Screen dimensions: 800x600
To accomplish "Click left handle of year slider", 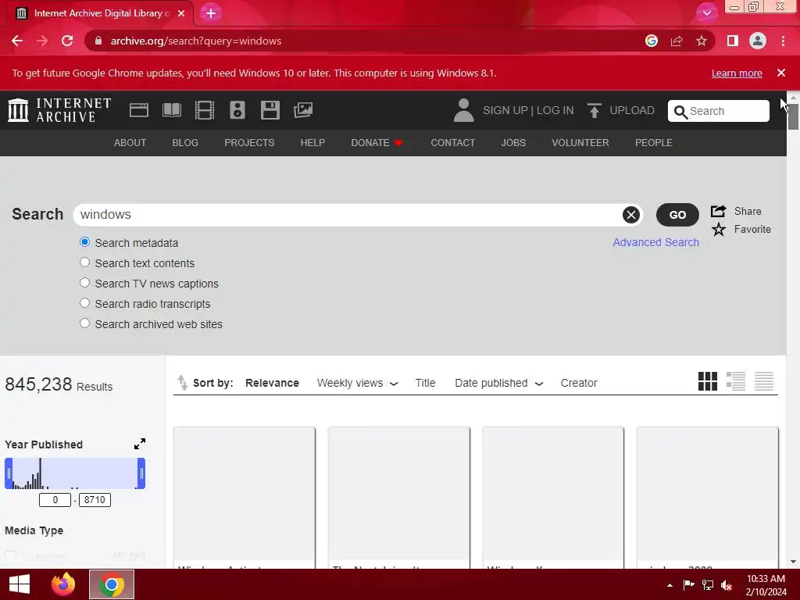I will click(x=9, y=473).
